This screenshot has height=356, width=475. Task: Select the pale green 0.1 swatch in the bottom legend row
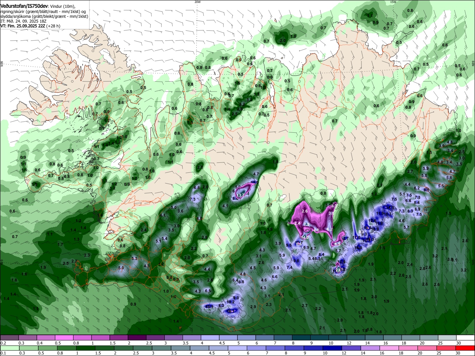(9, 348)
